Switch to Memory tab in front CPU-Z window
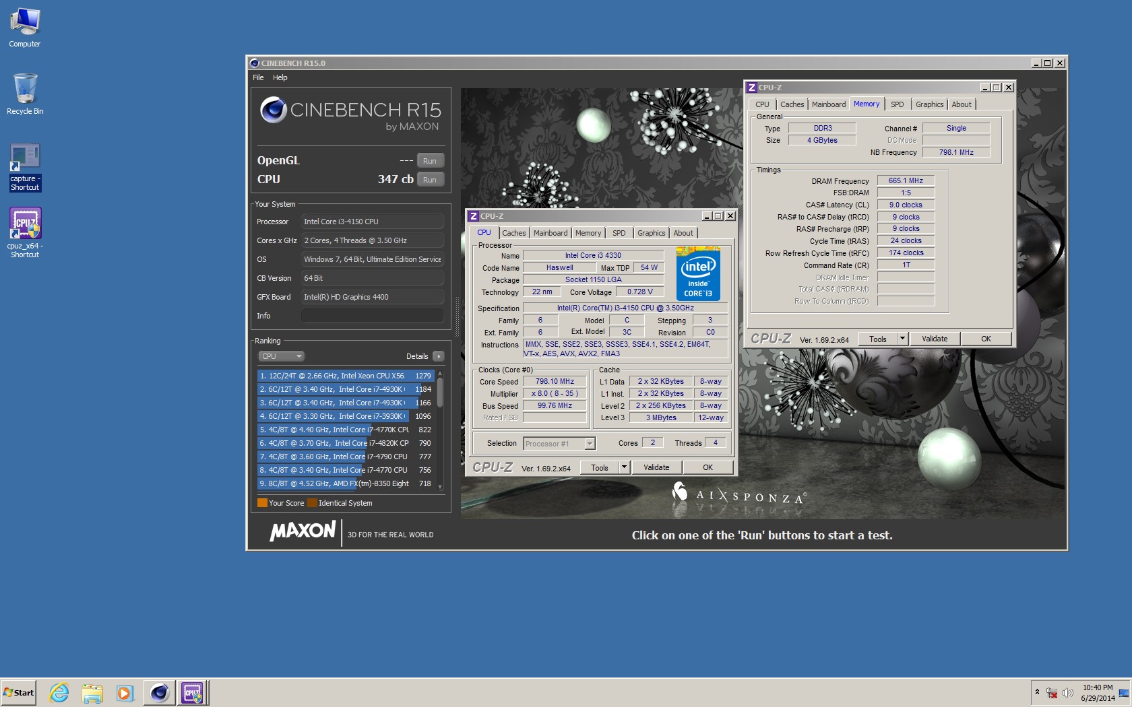This screenshot has width=1132, height=707. (588, 233)
